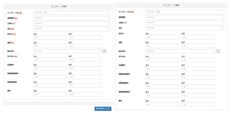Click 事業者登録番号 左上 field

162,95
